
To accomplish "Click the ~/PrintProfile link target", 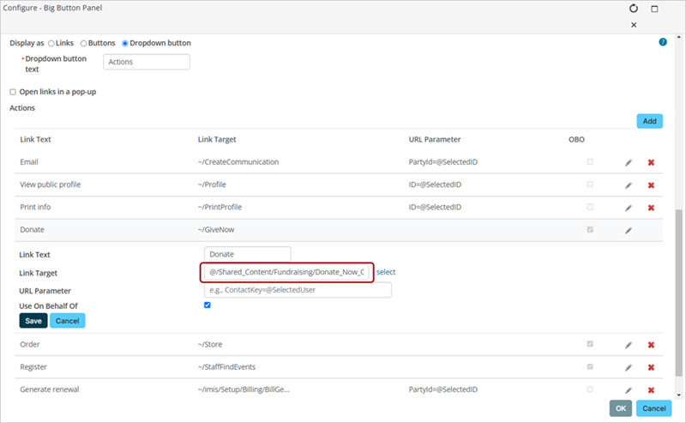I will (220, 207).
